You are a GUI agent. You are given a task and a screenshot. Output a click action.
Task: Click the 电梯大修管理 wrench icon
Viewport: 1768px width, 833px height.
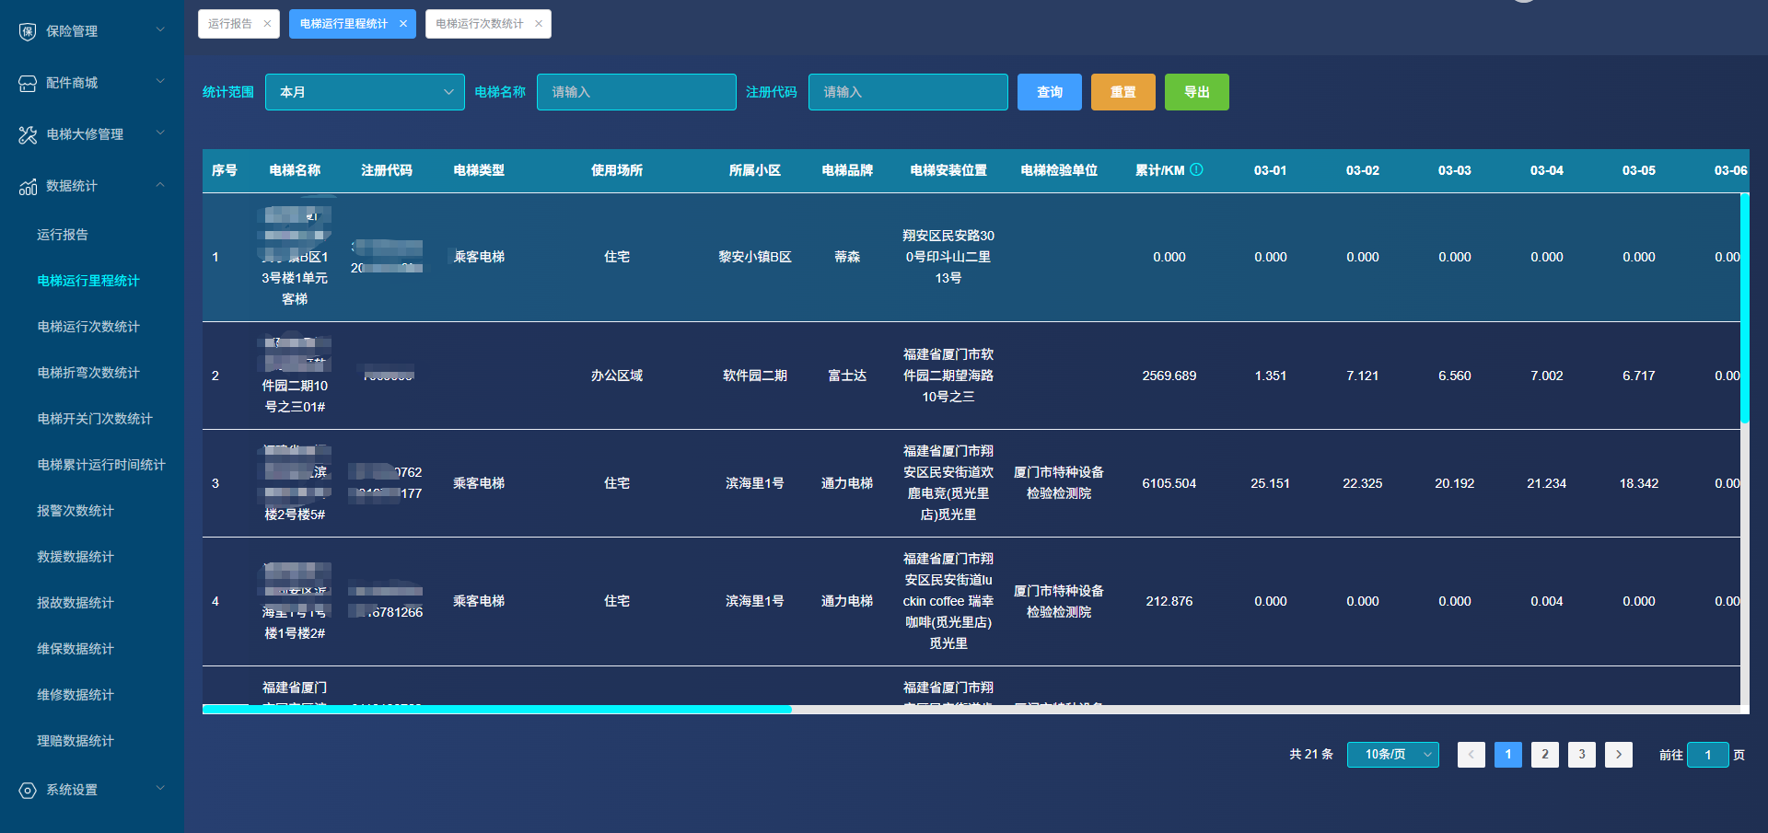click(28, 134)
